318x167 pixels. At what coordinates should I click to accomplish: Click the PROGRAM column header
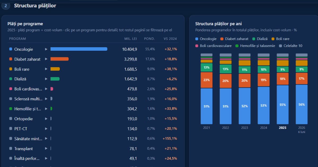[x=17, y=39]
